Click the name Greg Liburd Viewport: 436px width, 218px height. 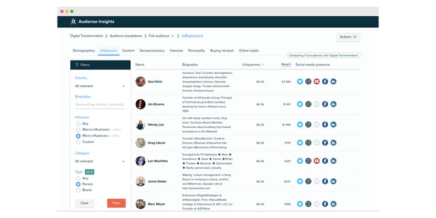[156, 143]
